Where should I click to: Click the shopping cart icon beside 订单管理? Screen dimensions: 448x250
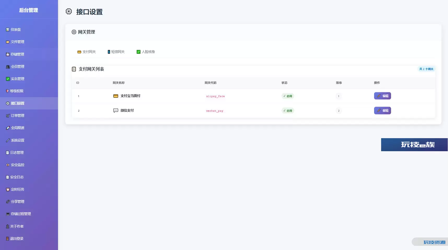(x=8, y=116)
